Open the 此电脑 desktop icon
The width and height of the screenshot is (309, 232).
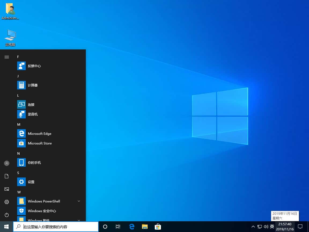click(10, 38)
